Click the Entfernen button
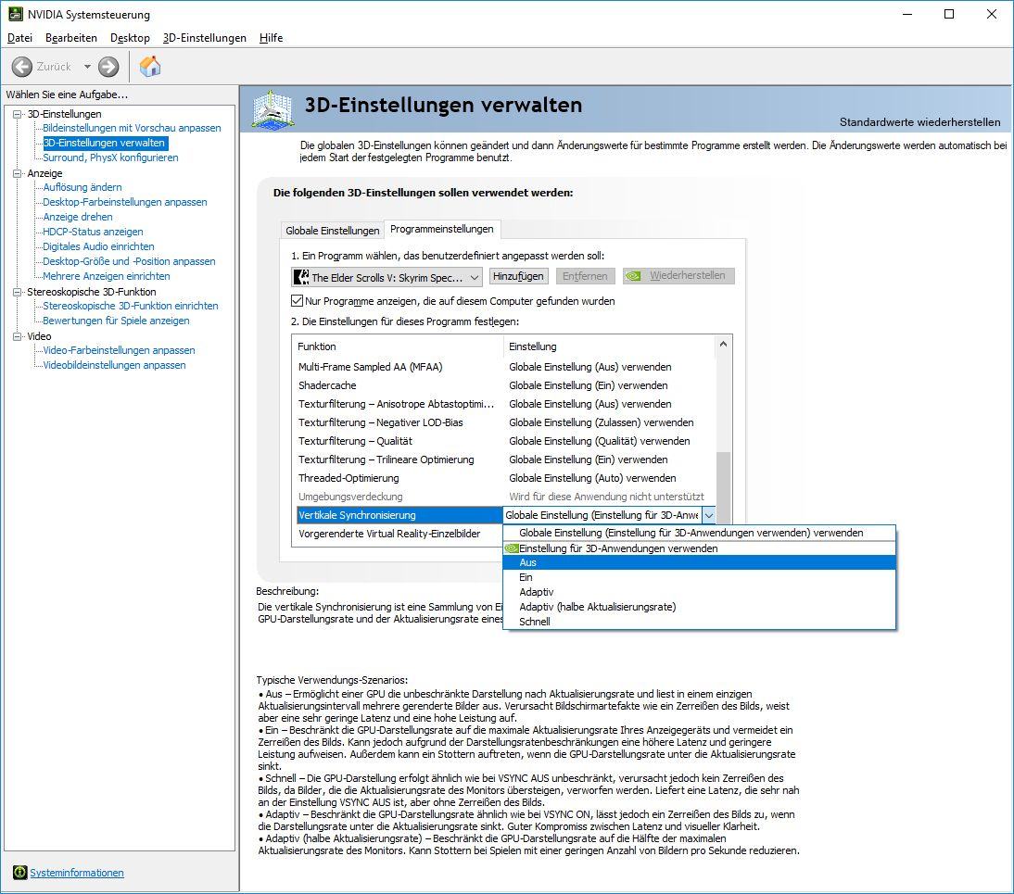Viewport: 1014px width, 894px height. pyautogui.click(x=585, y=276)
